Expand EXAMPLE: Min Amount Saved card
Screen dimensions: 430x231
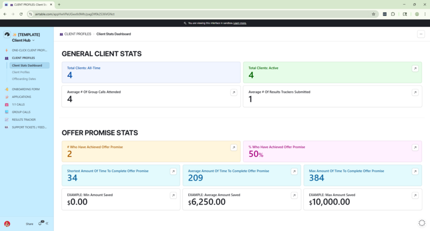[173, 196]
